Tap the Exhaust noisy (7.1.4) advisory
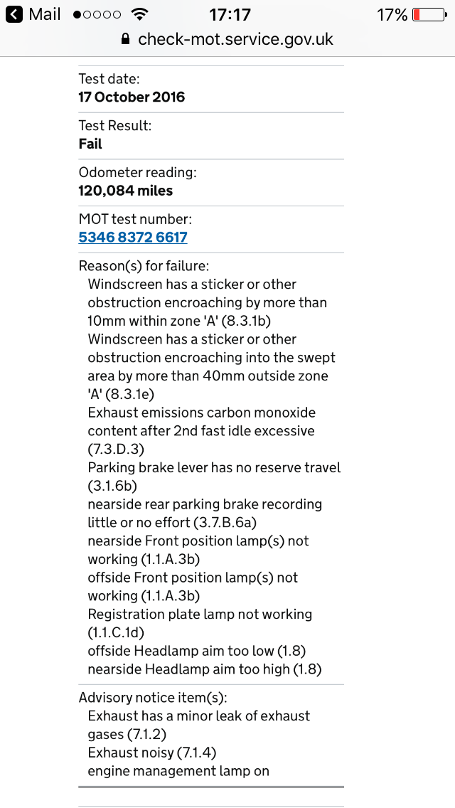This screenshot has height=808, width=455. coord(152,753)
